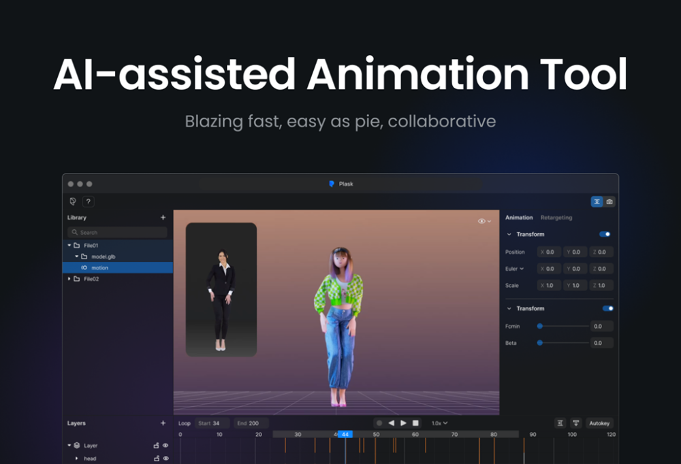Open the help question mark button
Viewport: 681px width, 464px height.
[x=88, y=201]
